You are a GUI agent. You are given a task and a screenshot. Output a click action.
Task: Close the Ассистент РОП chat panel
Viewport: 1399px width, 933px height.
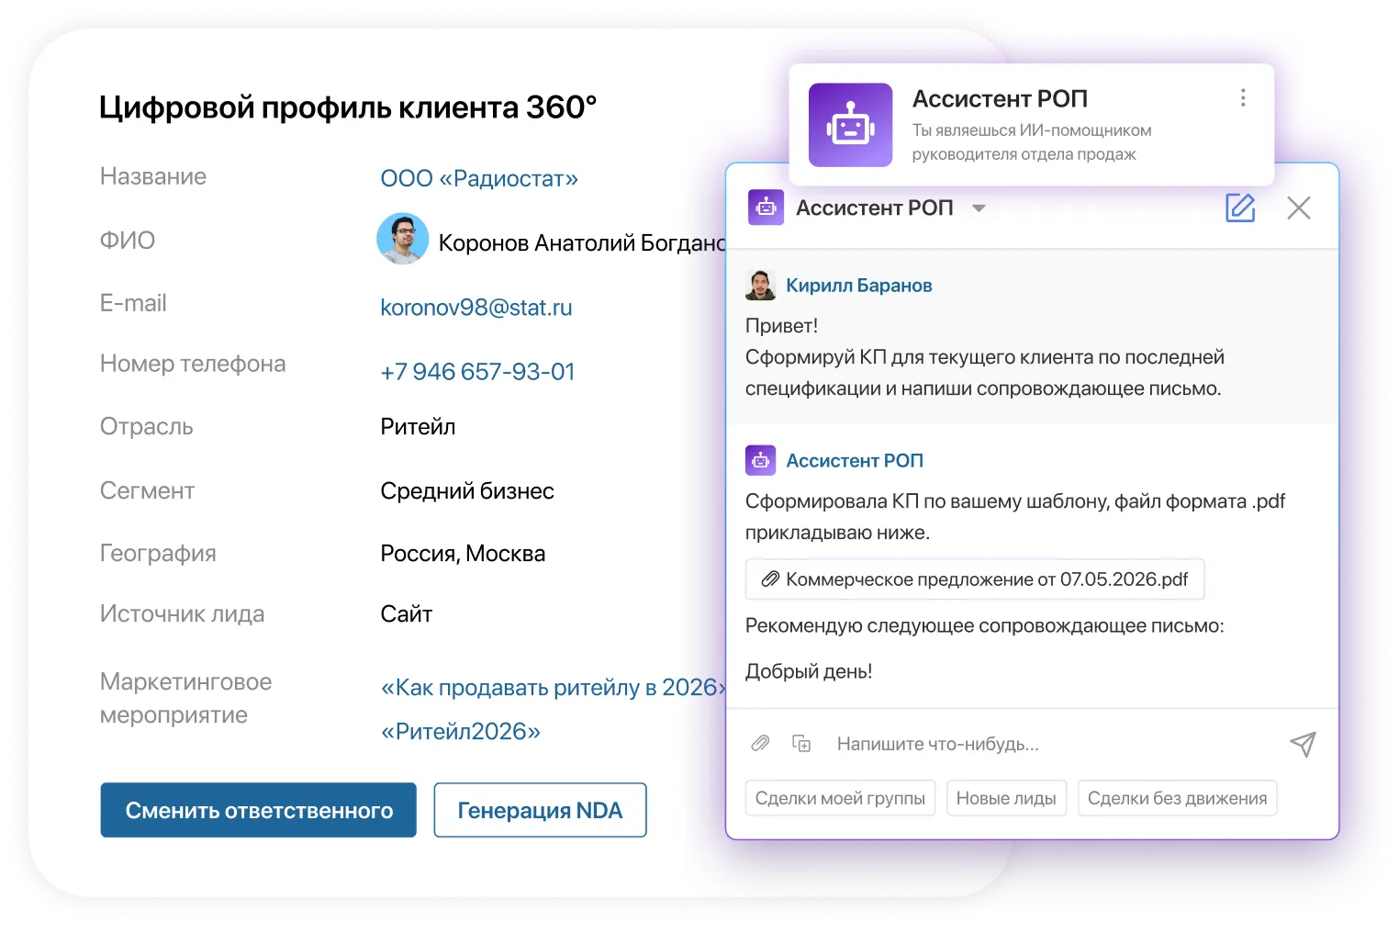[x=1298, y=208]
